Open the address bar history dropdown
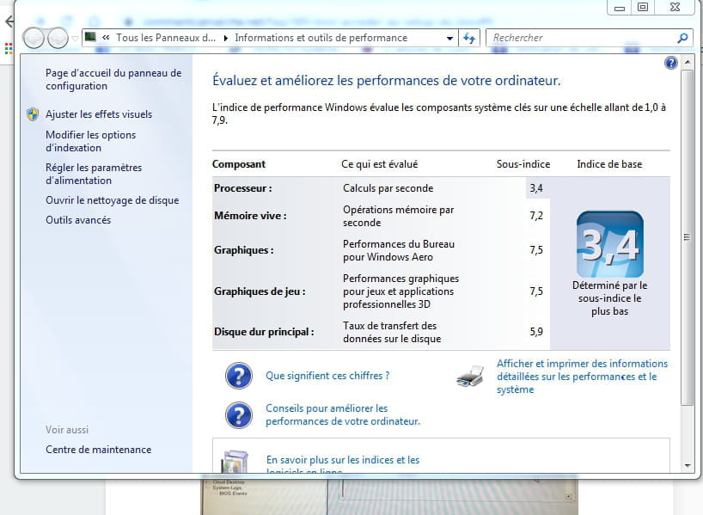This screenshot has width=703, height=515. [449, 38]
